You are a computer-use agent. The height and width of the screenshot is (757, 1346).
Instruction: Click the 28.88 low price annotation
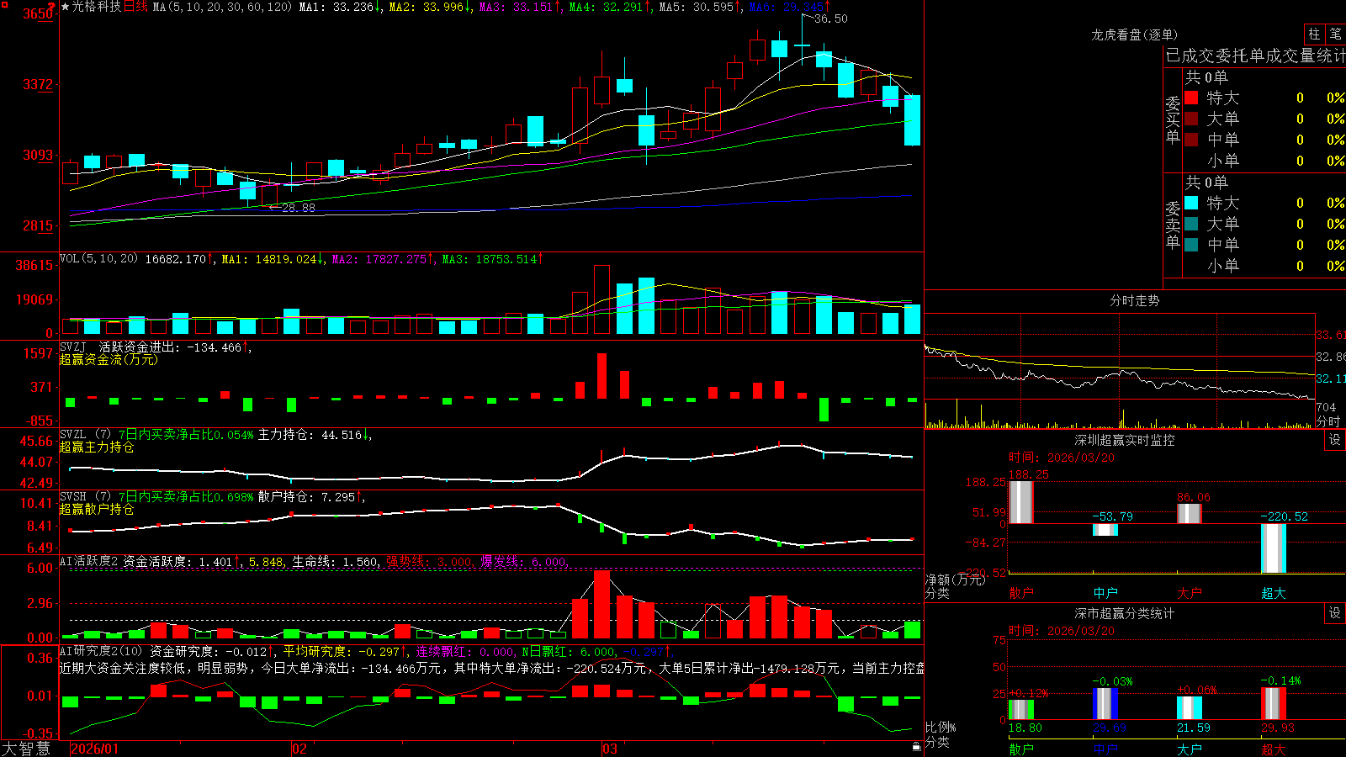click(299, 208)
